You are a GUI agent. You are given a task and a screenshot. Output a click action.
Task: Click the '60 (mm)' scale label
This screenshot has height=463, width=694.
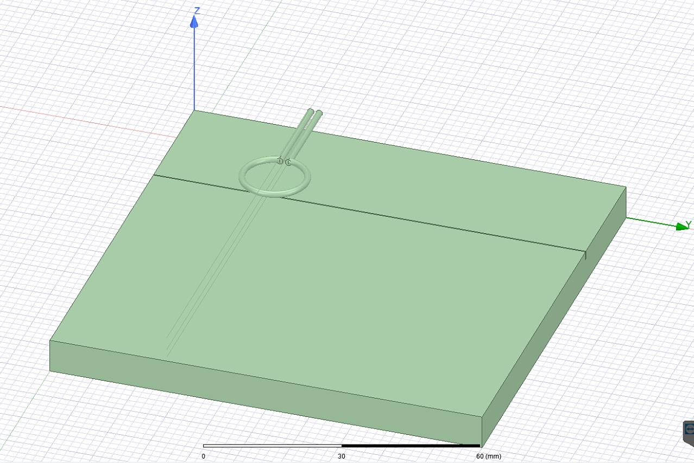(x=489, y=456)
